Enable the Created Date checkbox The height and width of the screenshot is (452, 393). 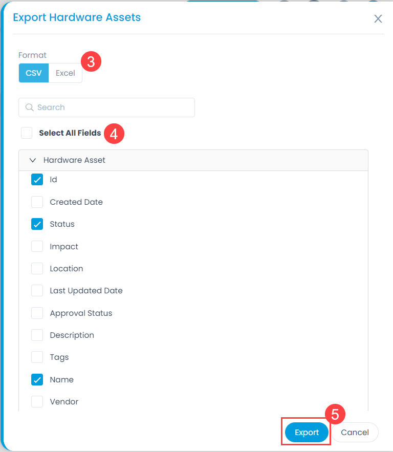click(37, 202)
